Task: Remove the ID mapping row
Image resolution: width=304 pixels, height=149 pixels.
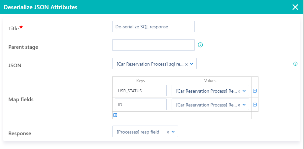Action: 255,104
